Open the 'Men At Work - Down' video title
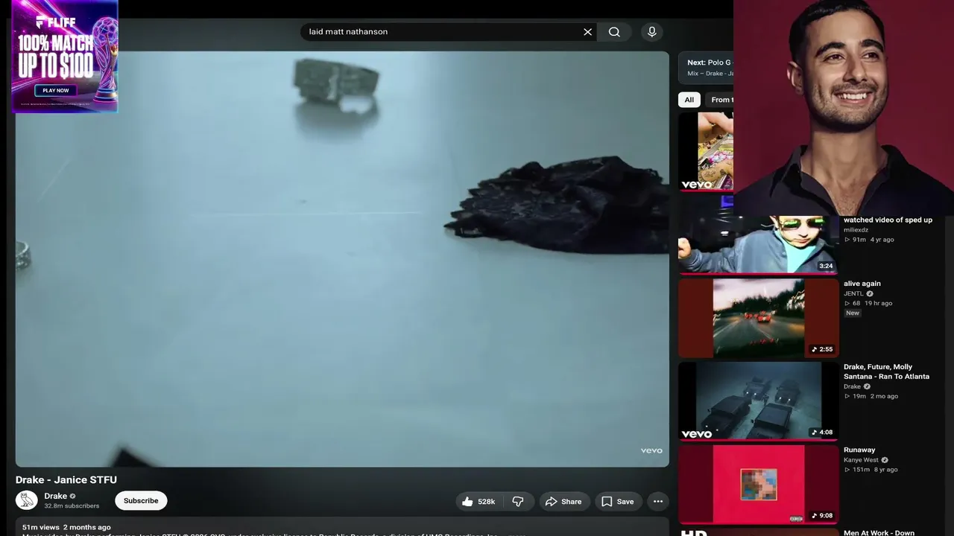This screenshot has width=954, height=536. (879, 532)
